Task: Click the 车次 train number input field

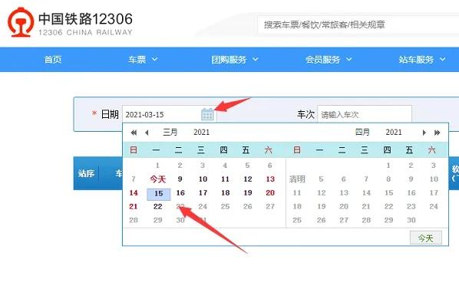Action: coord(365,114)
